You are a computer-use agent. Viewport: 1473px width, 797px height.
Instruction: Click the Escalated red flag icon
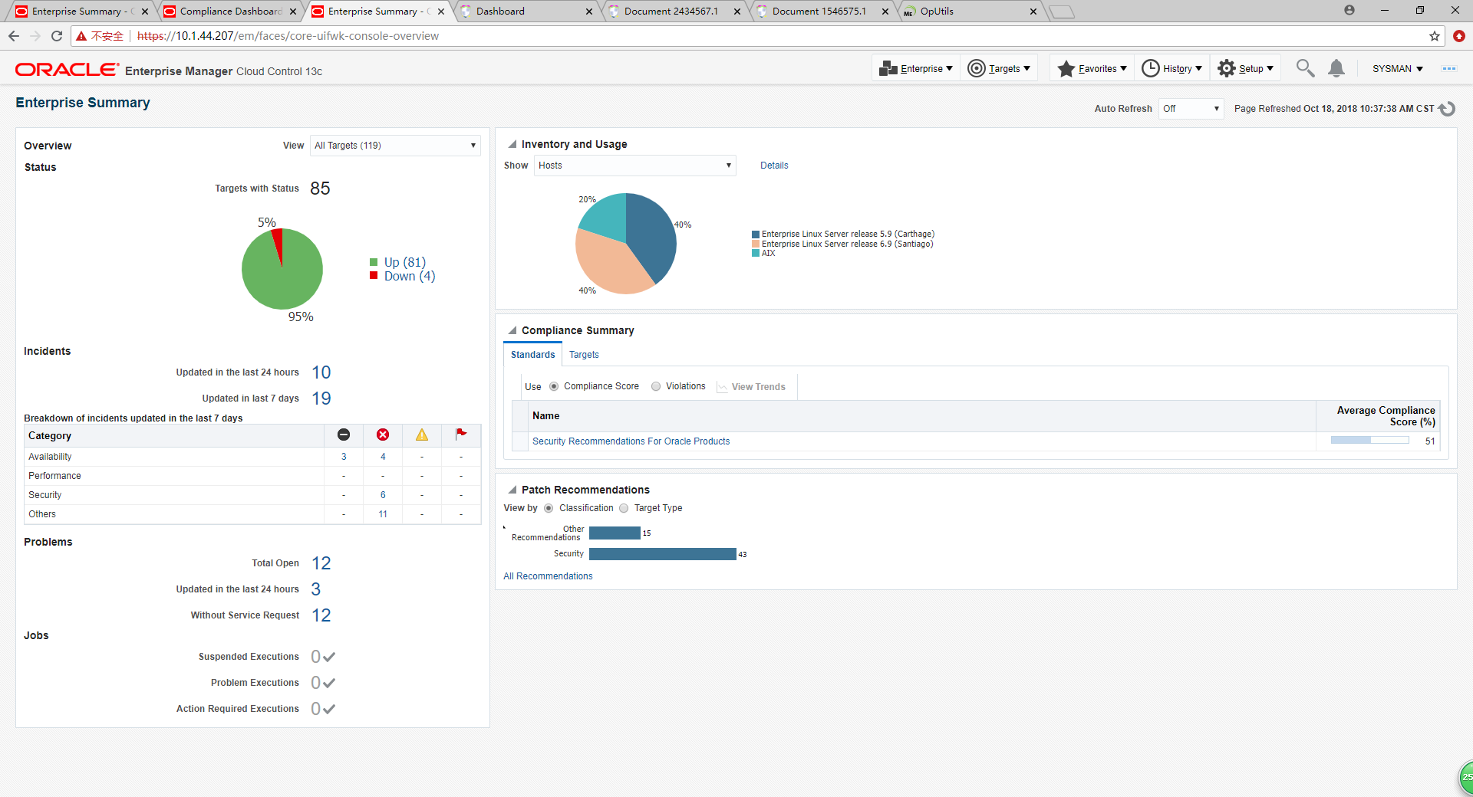461,435
